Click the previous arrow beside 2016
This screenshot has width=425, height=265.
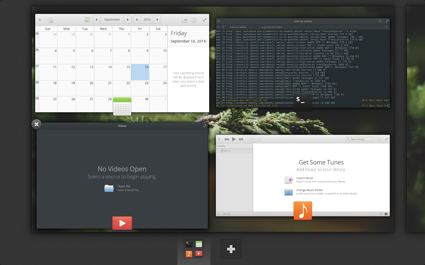[137, 20]
